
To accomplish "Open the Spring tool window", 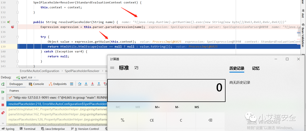I will [x=8, y=129].
